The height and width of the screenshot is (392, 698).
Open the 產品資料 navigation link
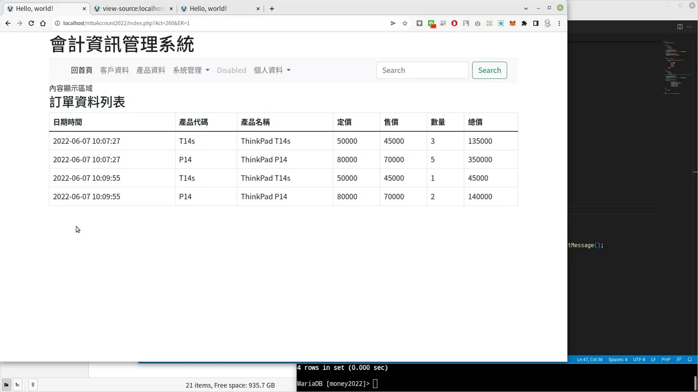pos(151,70)
